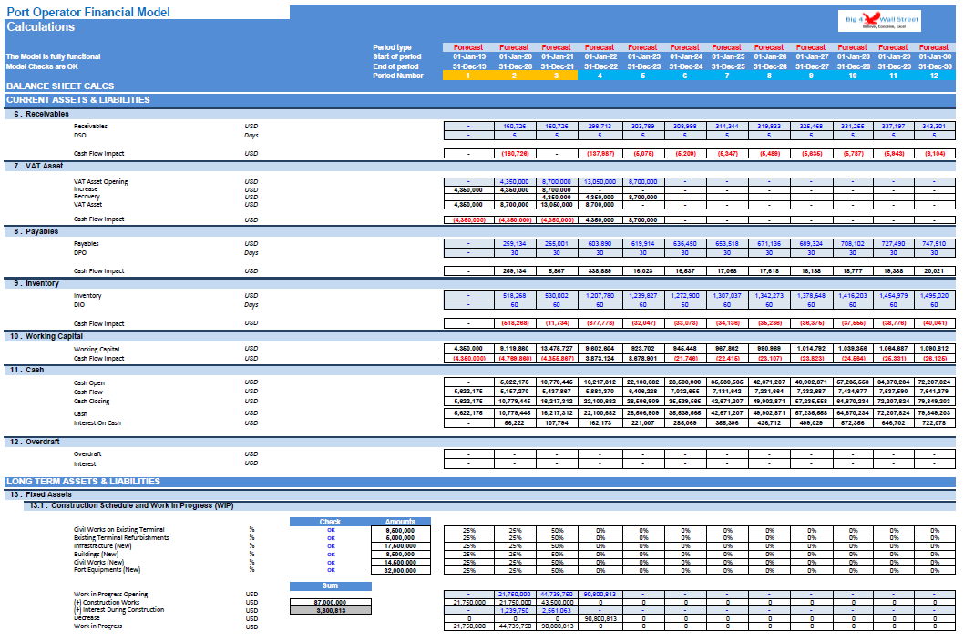This screenshot has width=964, height=641.
Task: Click 'Buildings (New)' row label
Action: (98, 554)
